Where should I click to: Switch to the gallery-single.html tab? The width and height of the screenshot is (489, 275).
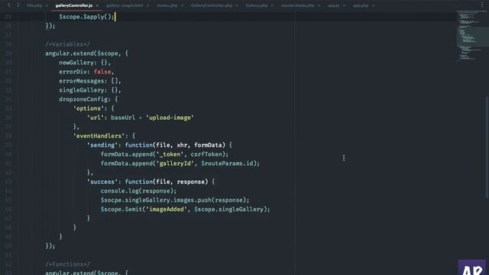[125, 5]
